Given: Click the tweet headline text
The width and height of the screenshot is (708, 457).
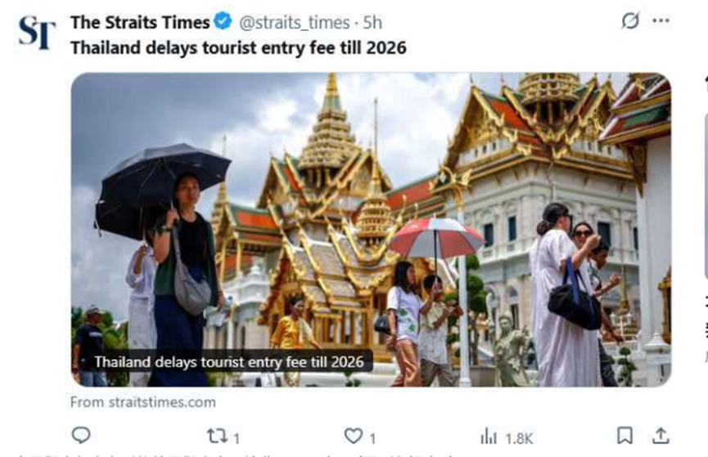Looking at the screenshot, I should point(238,47).
